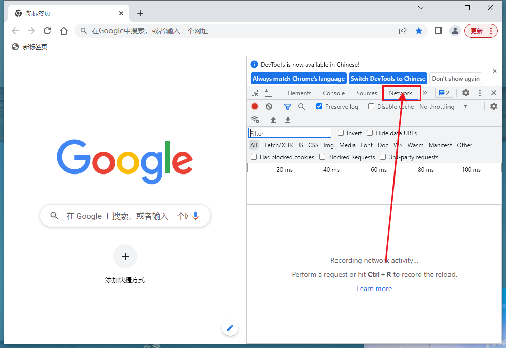Expand more DevTools tabs chevron
506x348 pixels.
click(425, 93)
